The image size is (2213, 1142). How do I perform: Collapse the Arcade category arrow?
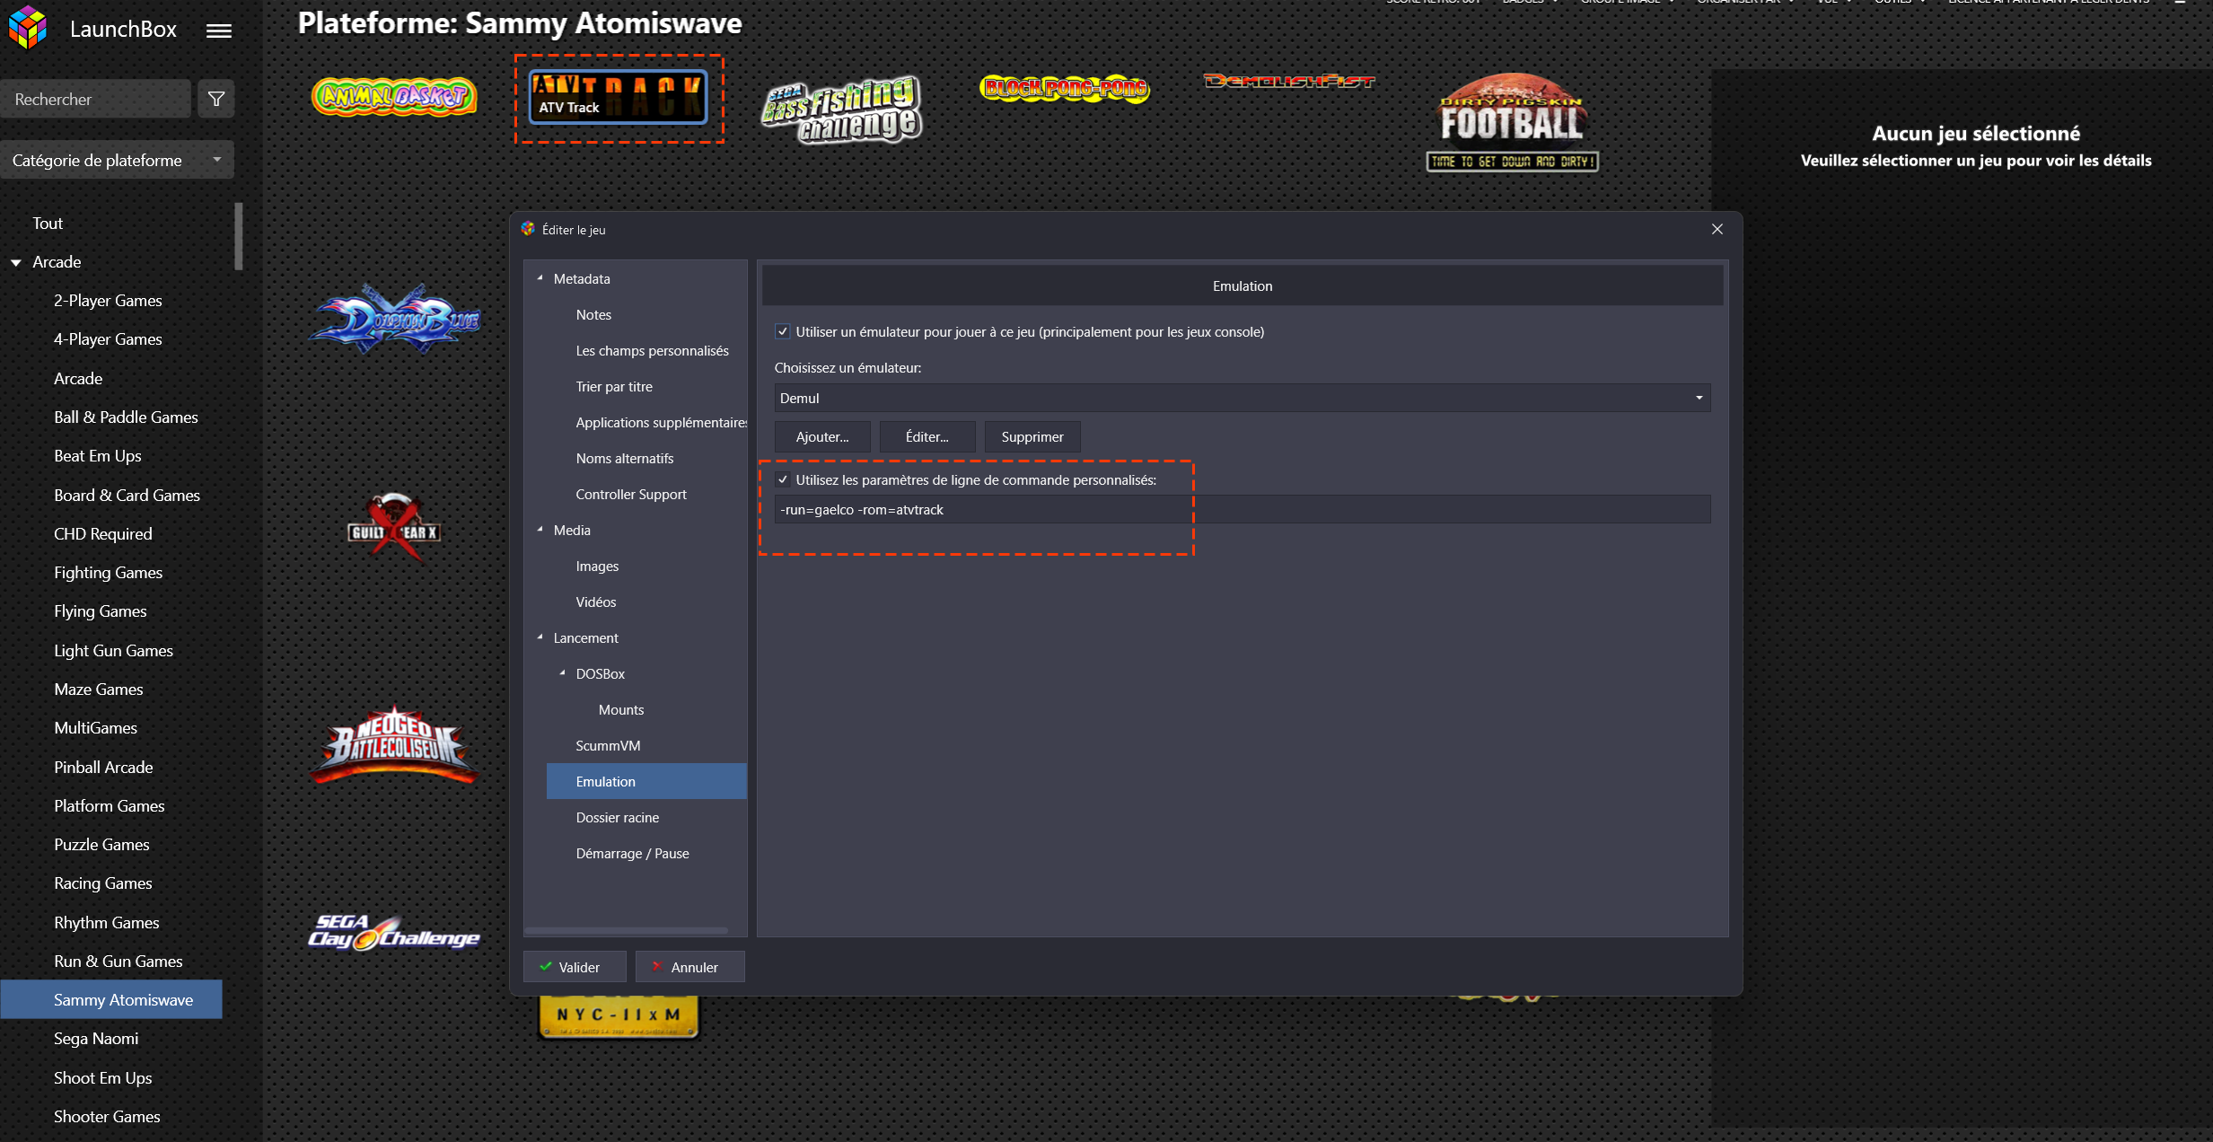[x=16, y=262]
